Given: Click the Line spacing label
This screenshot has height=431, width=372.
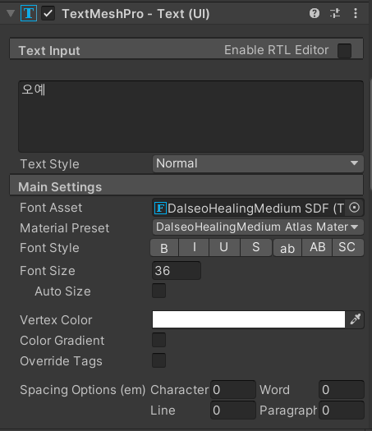Looking at the screenshot, I should 163,410.
